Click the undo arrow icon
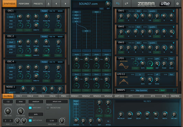This screenshot has width=183, height=127. 118,4
